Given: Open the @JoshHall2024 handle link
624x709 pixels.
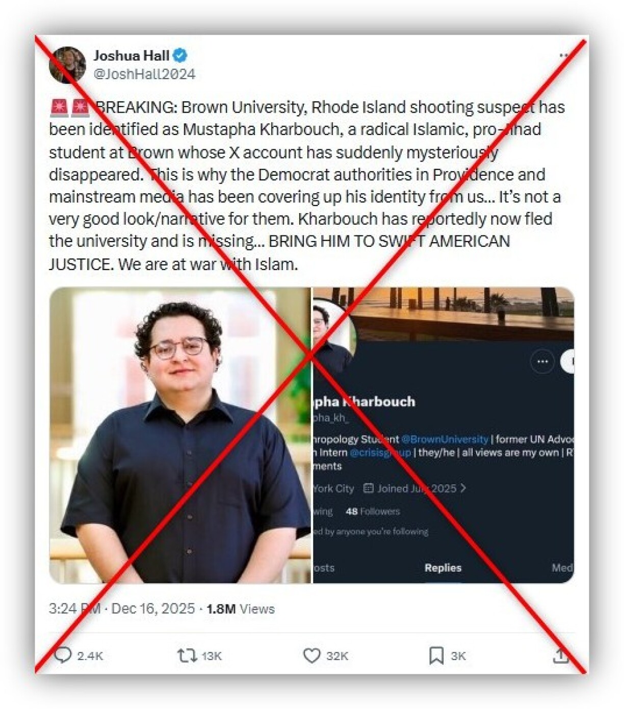Looking at the screenshot, I should [144, 74].
